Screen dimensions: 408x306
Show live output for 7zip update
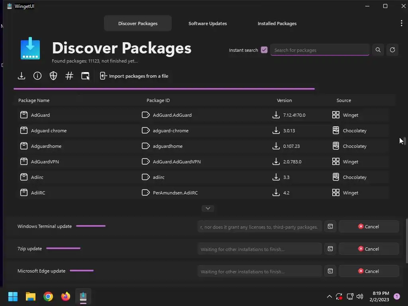tap(330, 249)
